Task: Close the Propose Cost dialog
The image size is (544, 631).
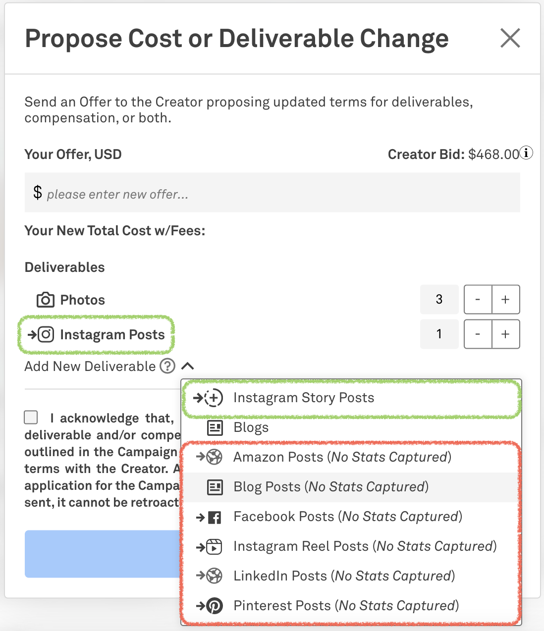Action: pyautogui.click(x=510, y=38)
